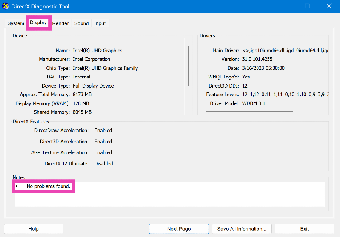
Task: Click the DirectX 12 Ultimate Disabled value
Action: click(x=104, y=164)
